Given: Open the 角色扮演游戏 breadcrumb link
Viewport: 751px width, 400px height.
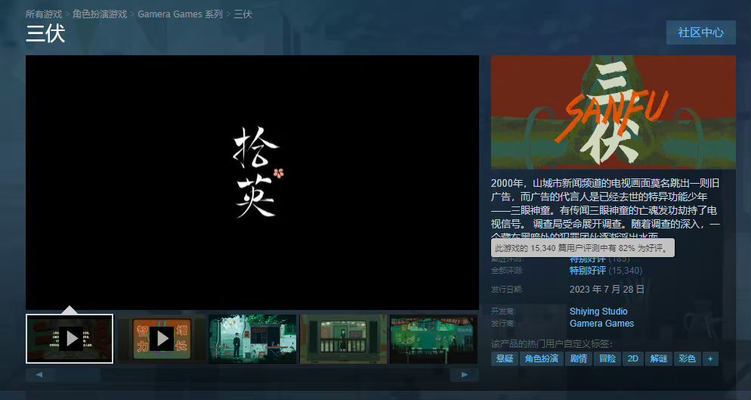Looking at the screenshot, I should tap(100, 14).
